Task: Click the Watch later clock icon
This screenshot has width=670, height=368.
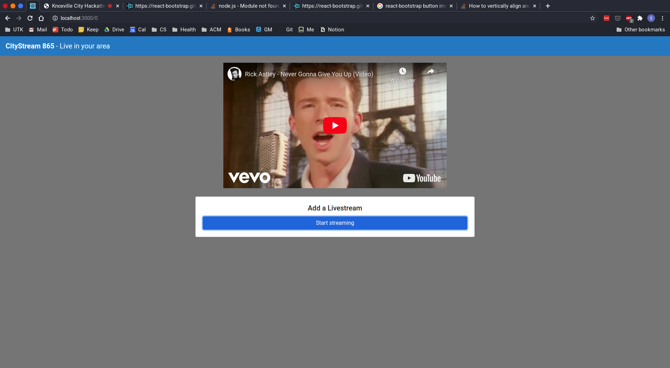Action: pyautogui.click(x=402, y=71)
